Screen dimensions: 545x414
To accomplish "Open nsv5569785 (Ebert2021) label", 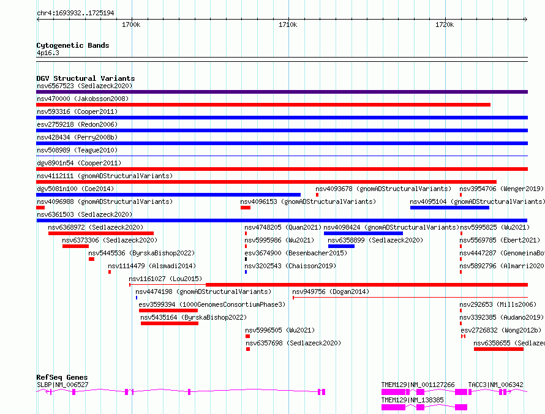I will pyautogui.click(x=500, y=240).
